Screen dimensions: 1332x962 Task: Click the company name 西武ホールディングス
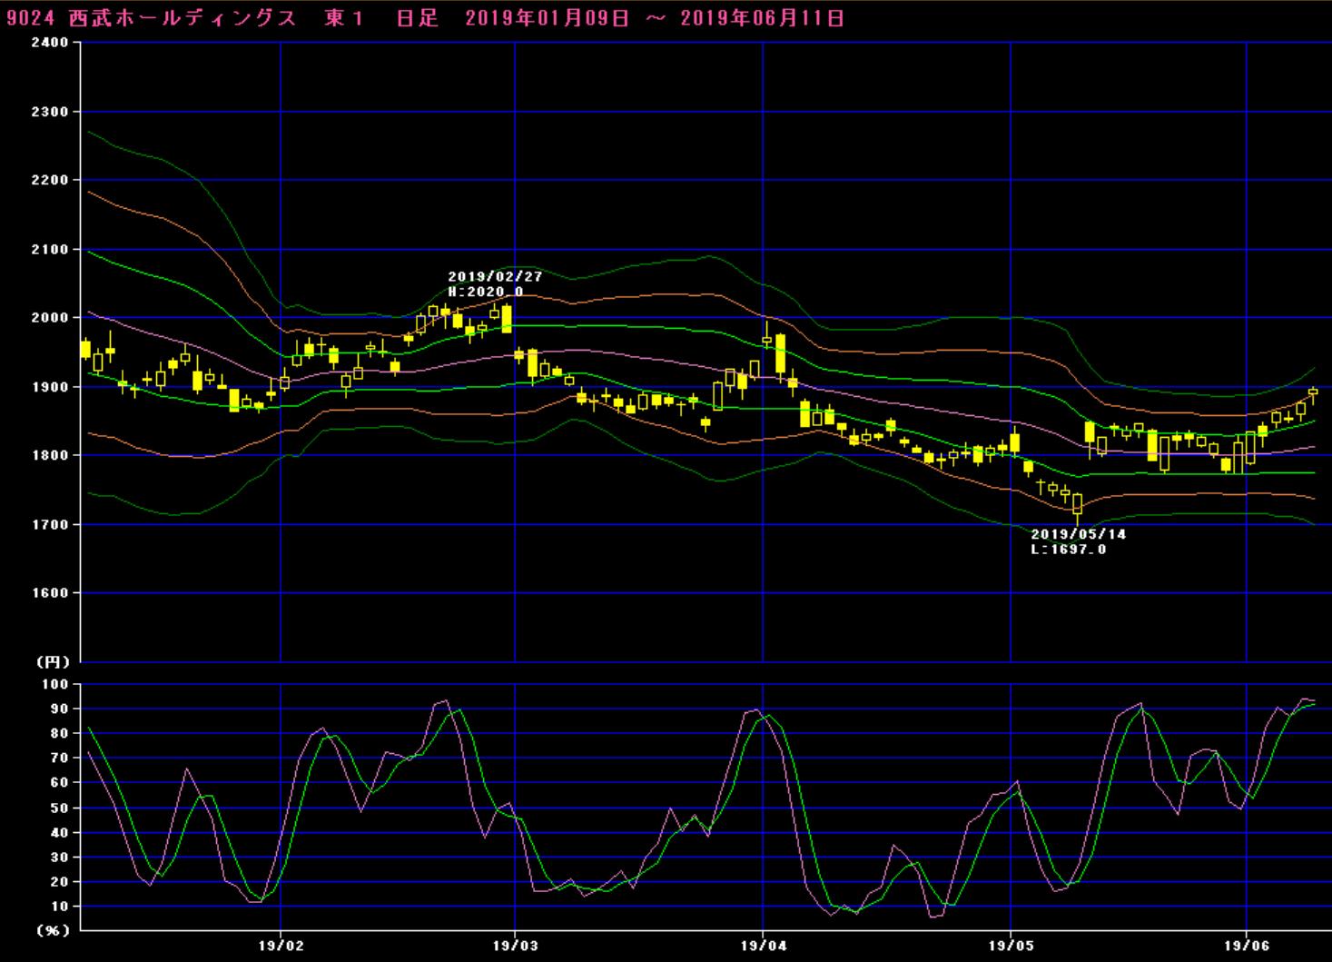182,18
